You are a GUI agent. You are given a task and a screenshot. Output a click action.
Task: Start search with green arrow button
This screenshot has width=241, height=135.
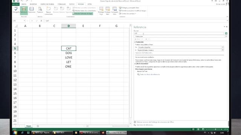(x=226, y=33)
